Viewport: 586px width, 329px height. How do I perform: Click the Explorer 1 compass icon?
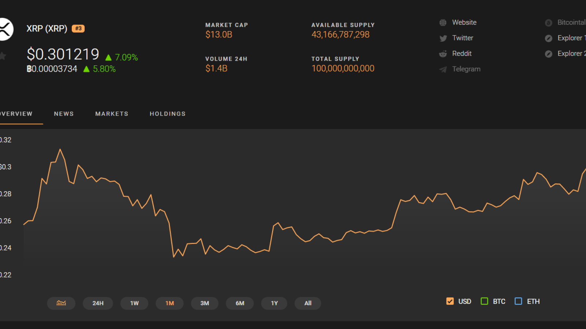[x=548, y=38]
